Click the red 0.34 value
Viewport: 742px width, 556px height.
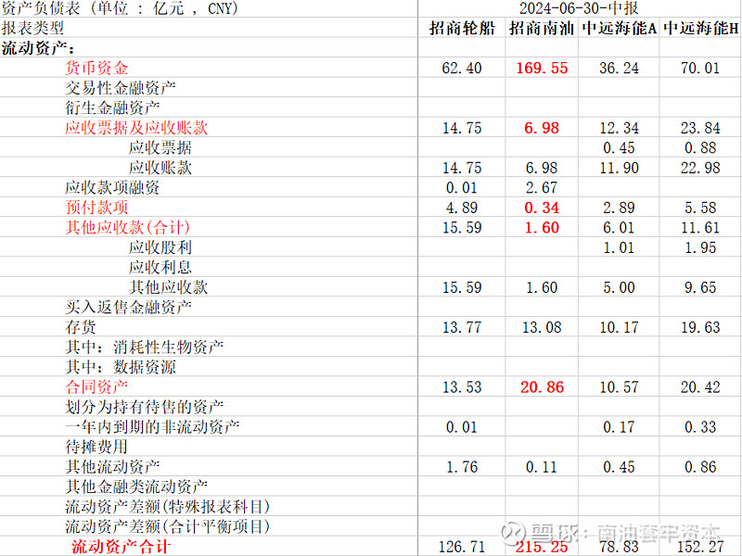click(x=542, y=208)
